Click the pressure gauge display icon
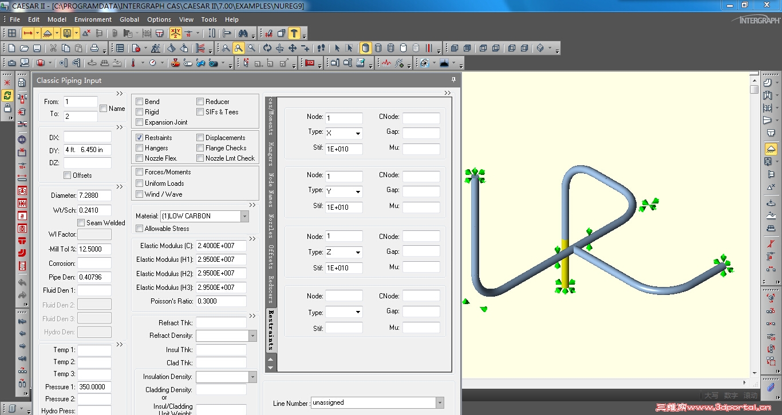The width and height of the screenshot is (782, 415). 153,63
